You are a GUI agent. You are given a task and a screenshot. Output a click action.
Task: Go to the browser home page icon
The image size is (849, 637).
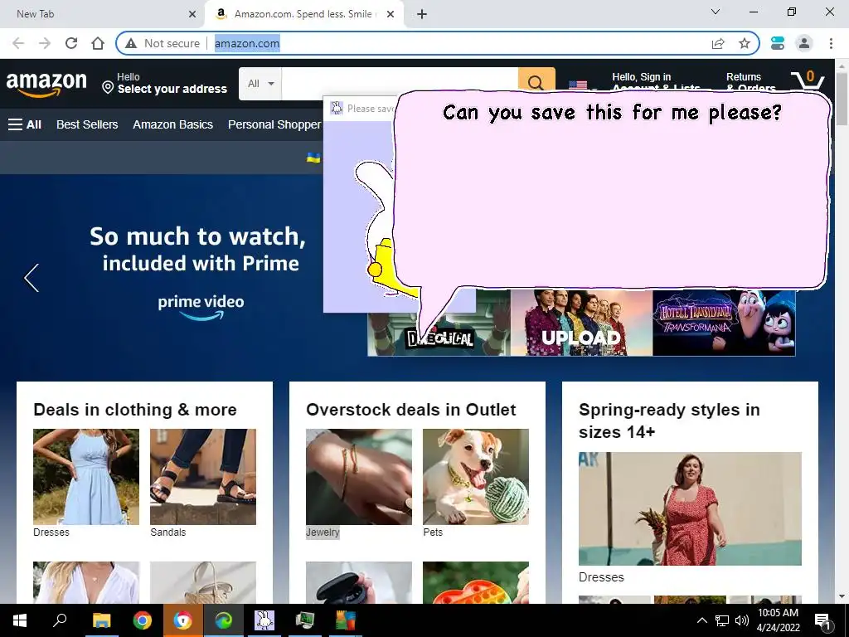point(98,43)
